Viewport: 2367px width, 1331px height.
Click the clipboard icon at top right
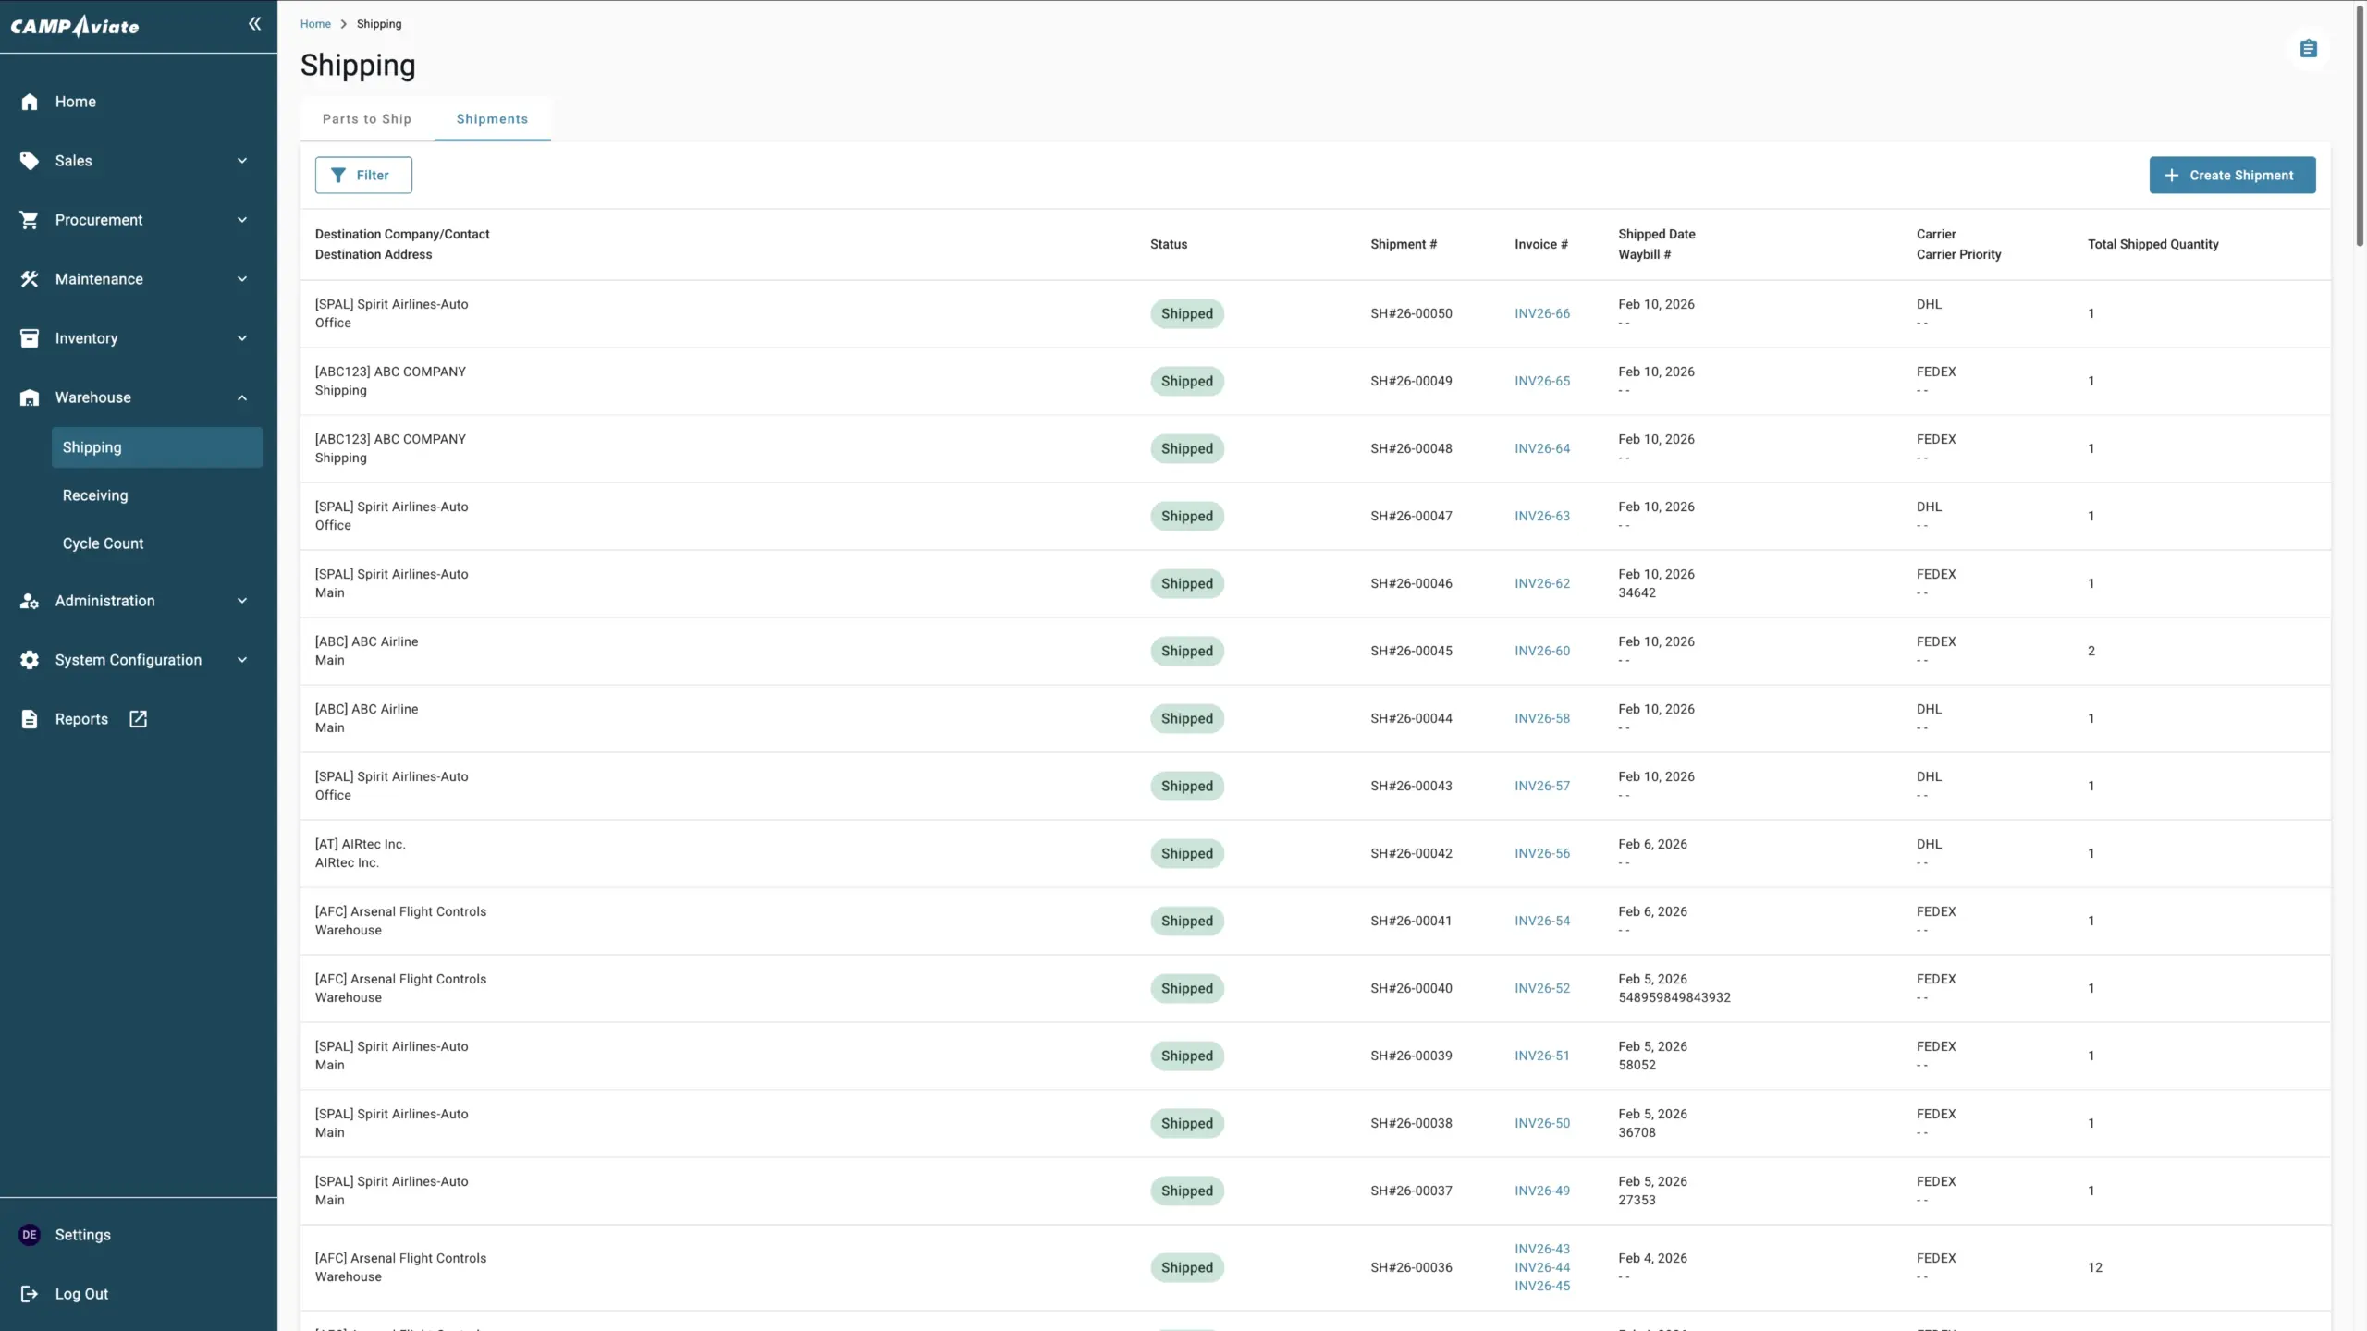click(2308, 49)
